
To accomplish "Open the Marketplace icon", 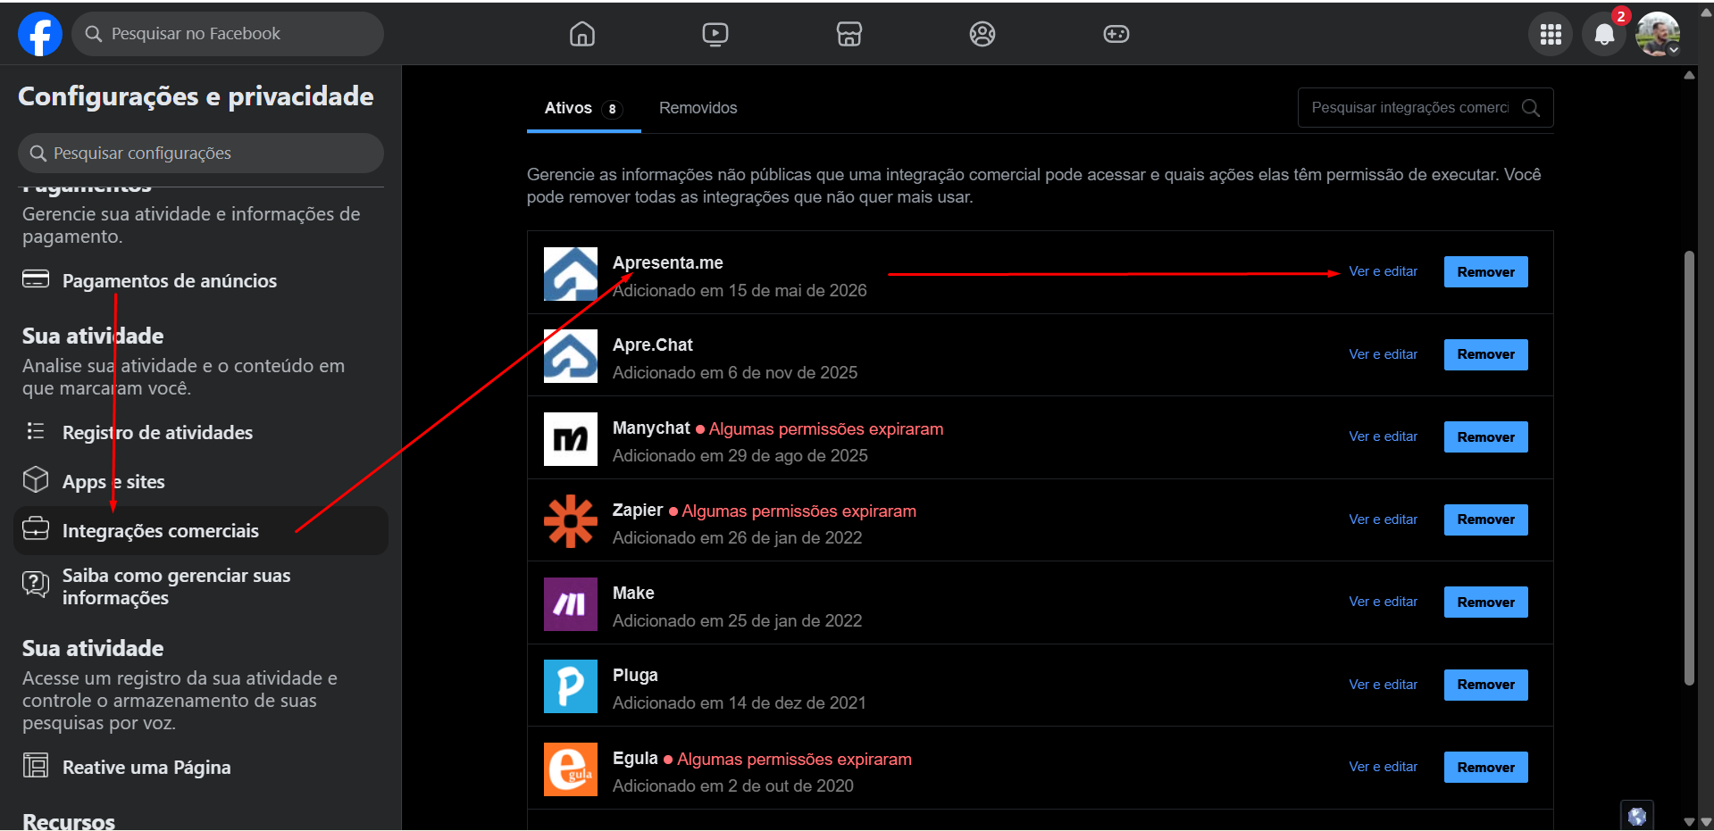I will tap(849, 34).
